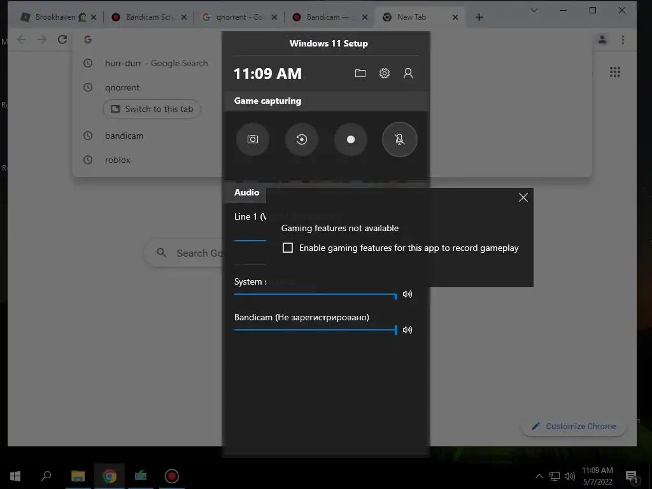Close the Gaming features not available popup
The width and height of the screenshot is (652, 489).
coord(523,197)
